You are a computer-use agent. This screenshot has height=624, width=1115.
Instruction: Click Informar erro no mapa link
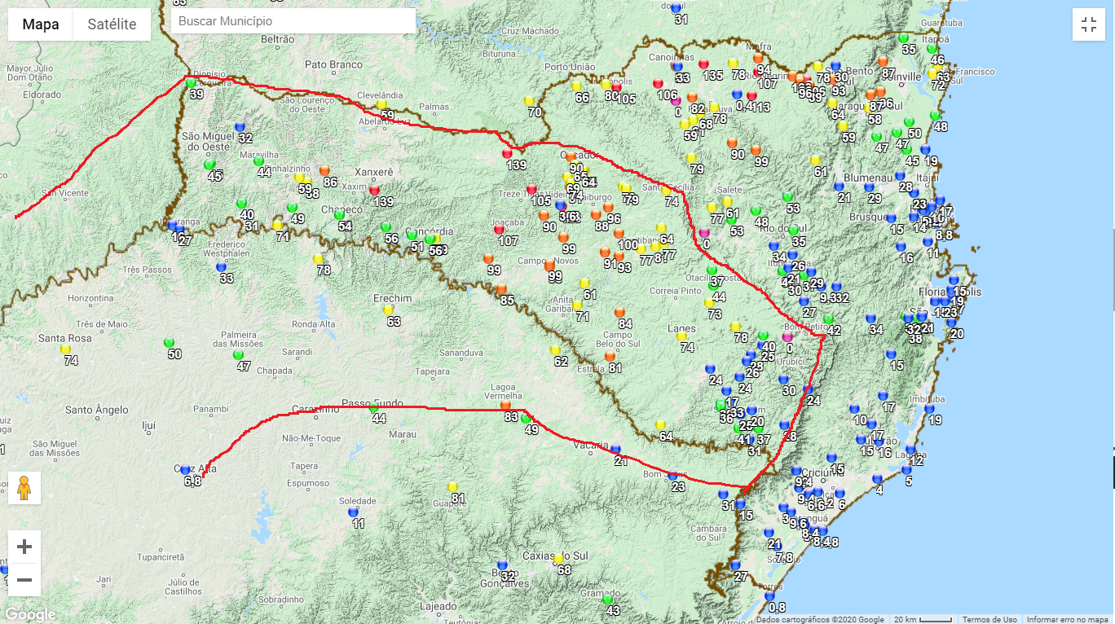(x=1068, y=619)
